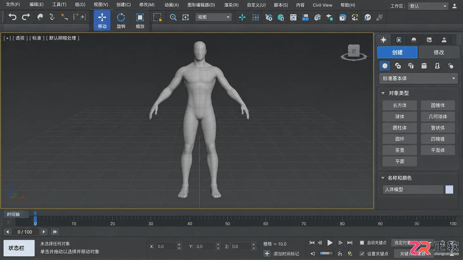Click the Redo arrow icon

pos(26,17)
